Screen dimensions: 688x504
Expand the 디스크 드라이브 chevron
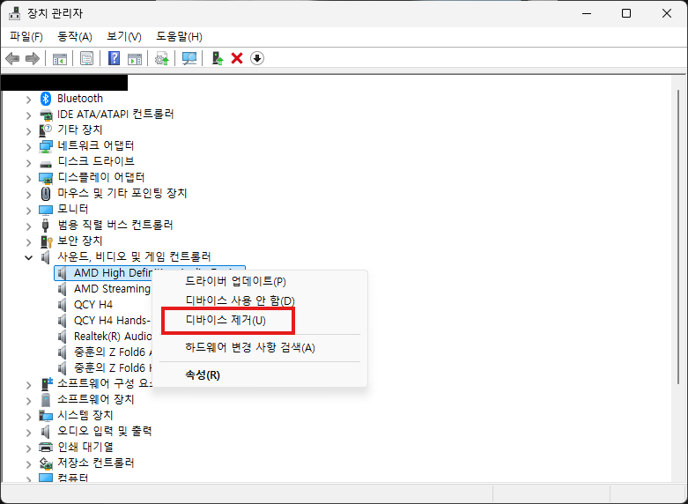[28, 163]
